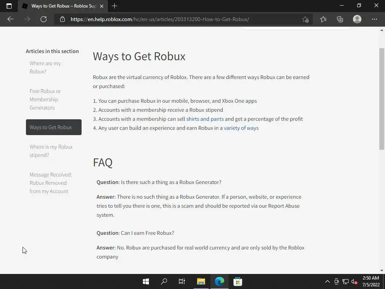Open Where is my Robux stipend? article

(51, 151)
